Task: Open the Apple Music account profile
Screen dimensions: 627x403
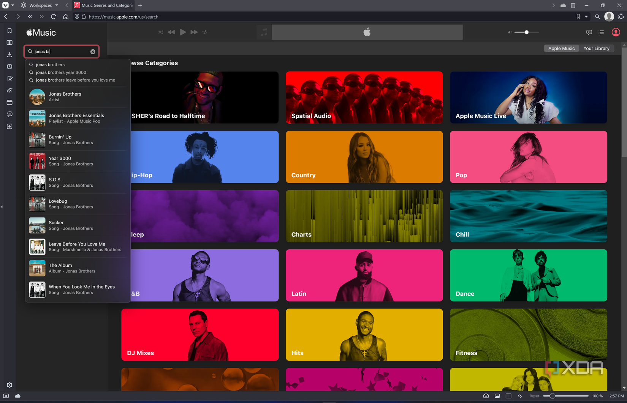Action: coord(616,32)
